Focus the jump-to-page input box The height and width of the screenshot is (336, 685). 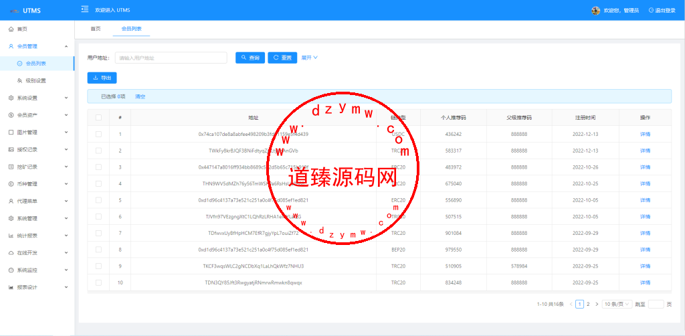coord(656,304)
